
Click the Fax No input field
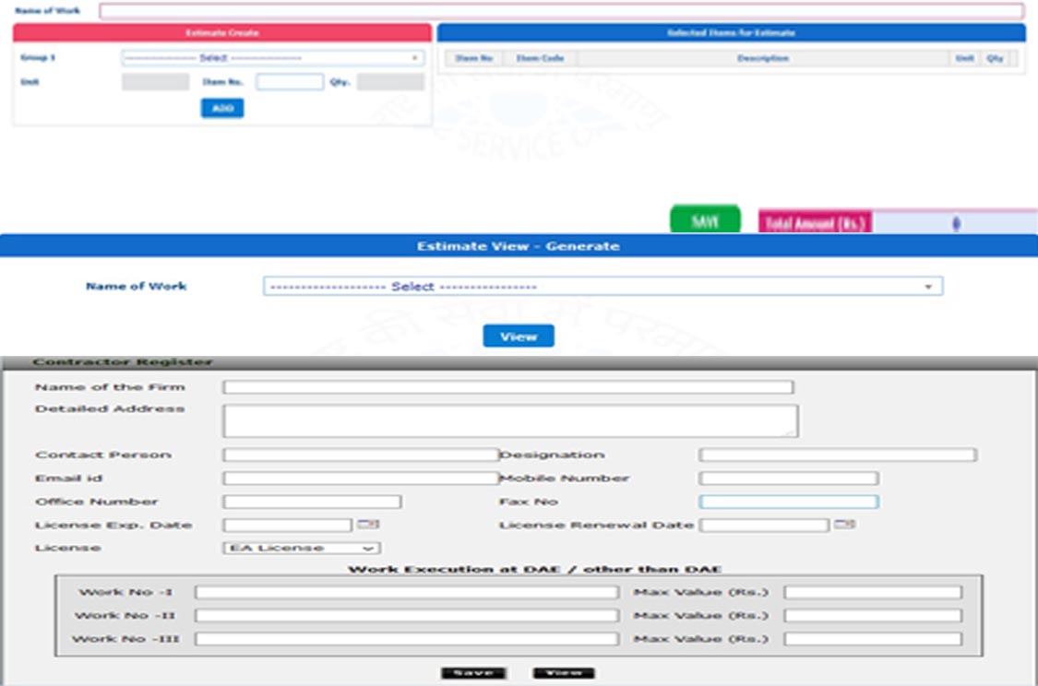[789, 503]
